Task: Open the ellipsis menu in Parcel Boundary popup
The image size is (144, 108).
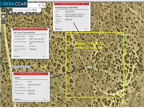Action: (x=86, y=29)
